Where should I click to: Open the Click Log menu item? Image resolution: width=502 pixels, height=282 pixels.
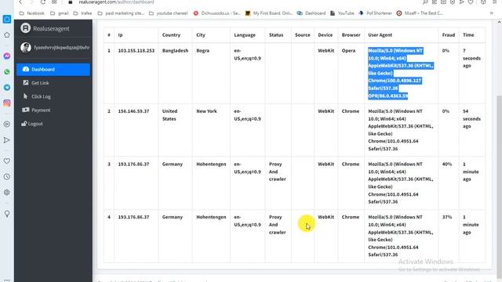point(53,96)
